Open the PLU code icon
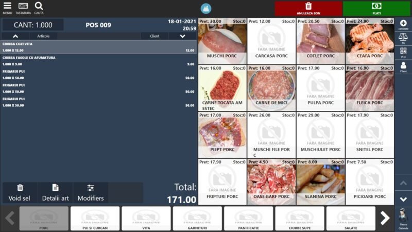The height and width of the screenshot is (232, 412). click(x=403, y=53)
